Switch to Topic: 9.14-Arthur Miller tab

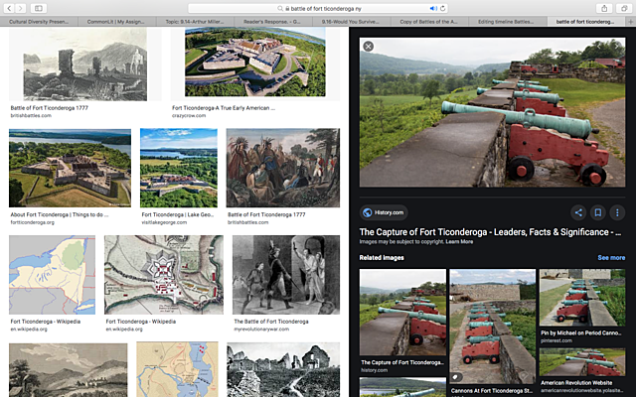pyautogui.click(x=195, y=22)
